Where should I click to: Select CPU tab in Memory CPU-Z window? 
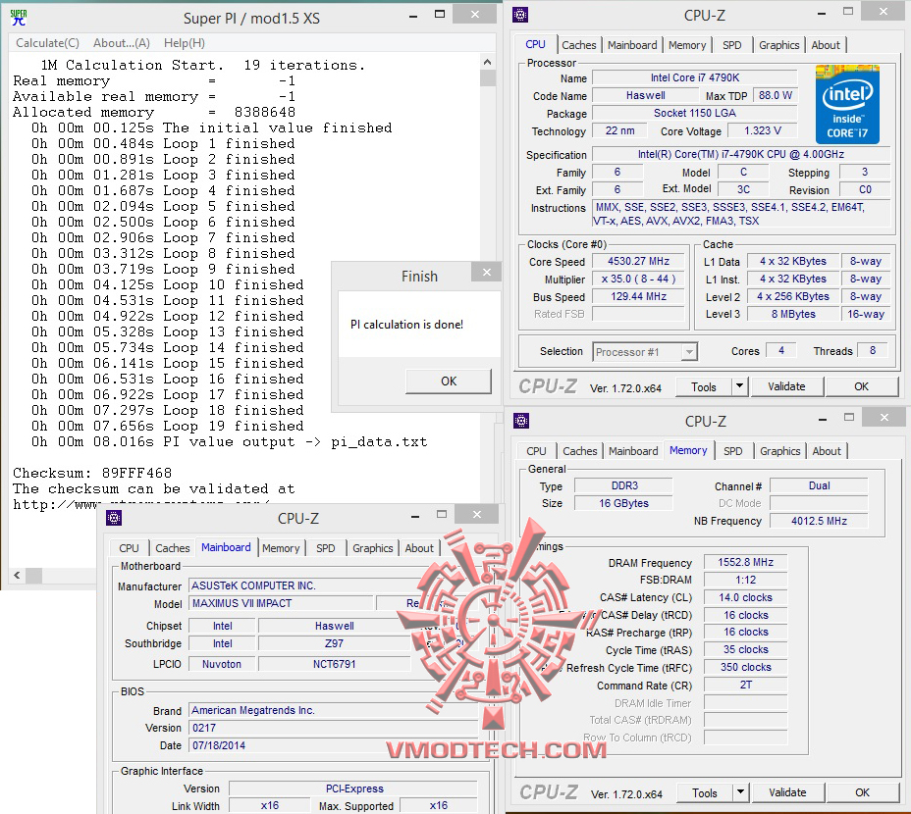tap(536, 451)
